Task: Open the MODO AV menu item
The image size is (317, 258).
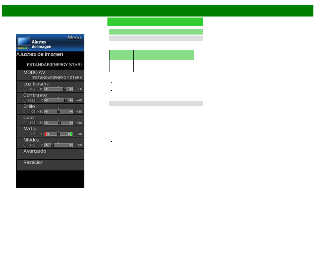Action: [50, 75]
